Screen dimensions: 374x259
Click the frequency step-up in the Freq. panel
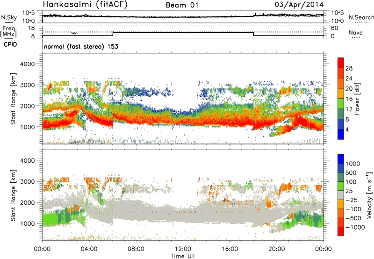click(113, 34)
